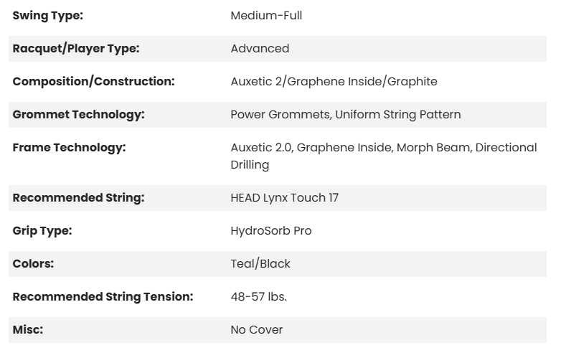The height and width of the screenshot is (358, 561).
Task: Select the "Colors:" label
Action: click(x=33, y=264)
